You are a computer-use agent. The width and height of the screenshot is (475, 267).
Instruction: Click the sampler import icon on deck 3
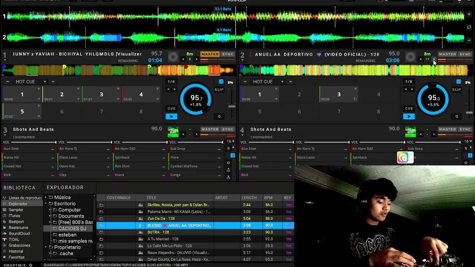coord(228,177)
